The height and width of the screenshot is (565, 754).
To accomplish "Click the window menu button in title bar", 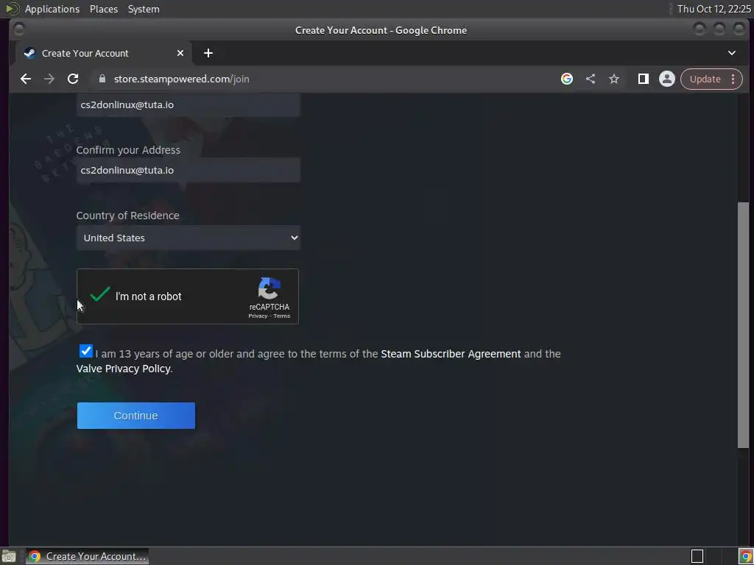I will [18, 29].
